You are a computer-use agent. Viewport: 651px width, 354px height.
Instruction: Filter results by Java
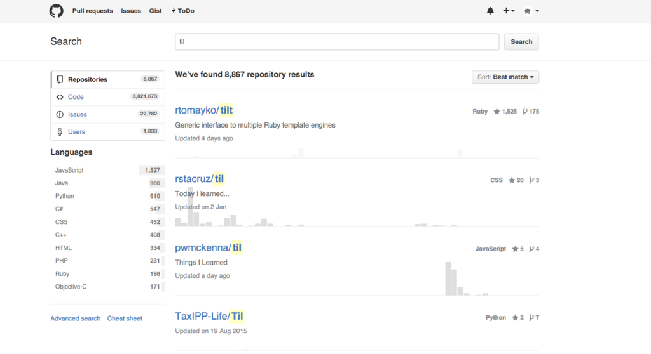(108, 183)
